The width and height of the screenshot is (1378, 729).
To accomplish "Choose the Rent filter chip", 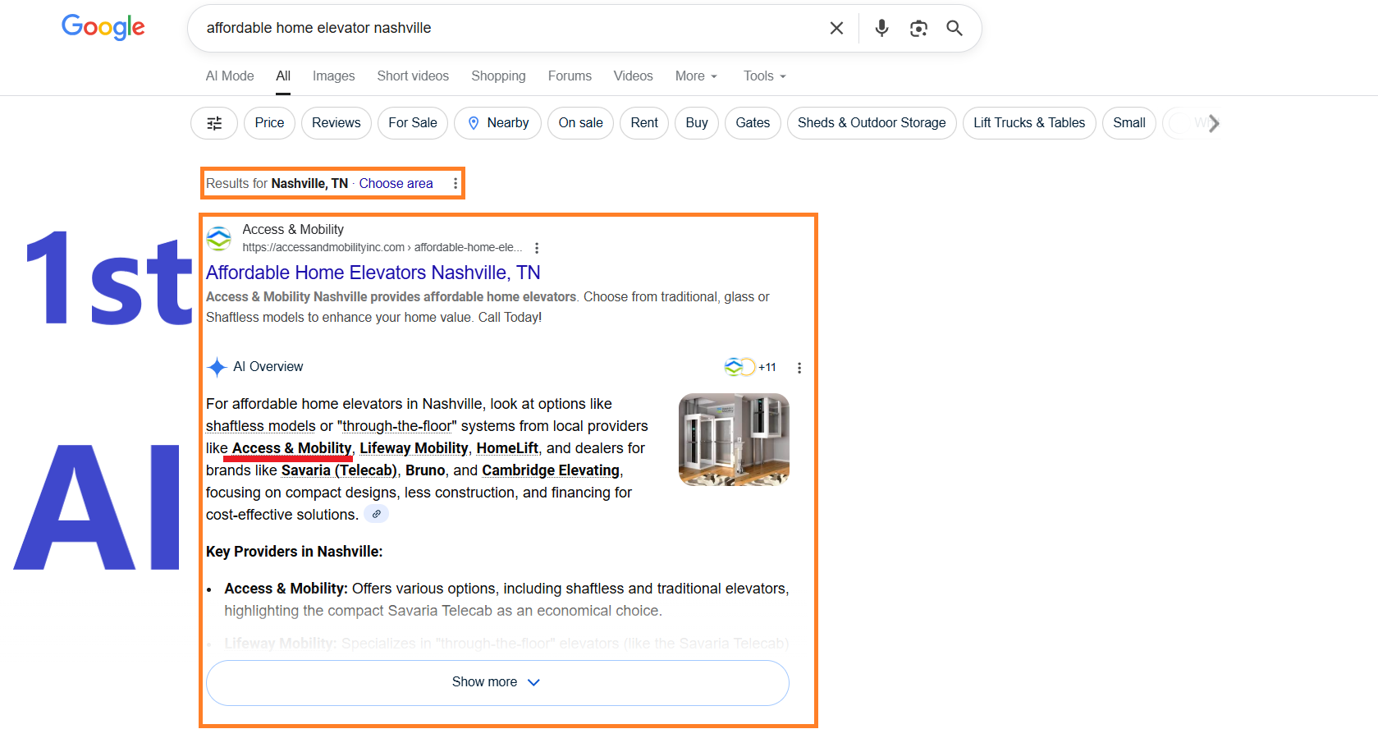I will (644, 123).
